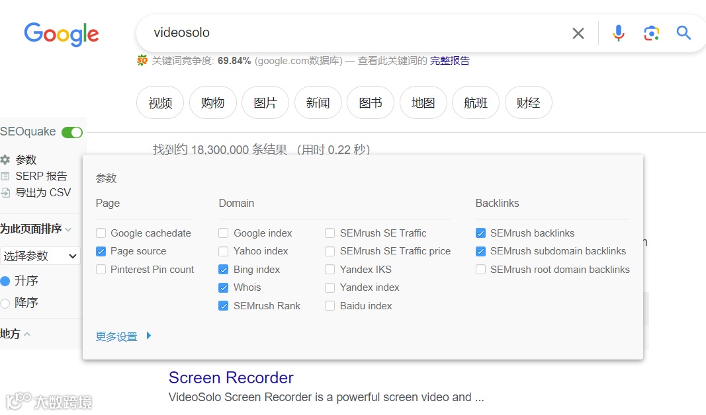
Task: Expand 更多设置 more settings
Action: (123, 336)
